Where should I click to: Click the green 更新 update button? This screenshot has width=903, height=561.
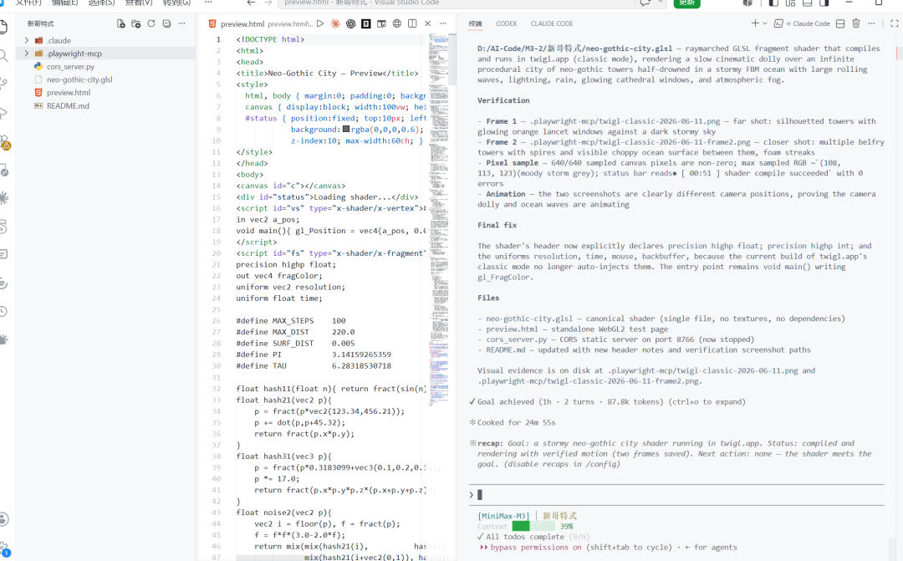[687, 3]
